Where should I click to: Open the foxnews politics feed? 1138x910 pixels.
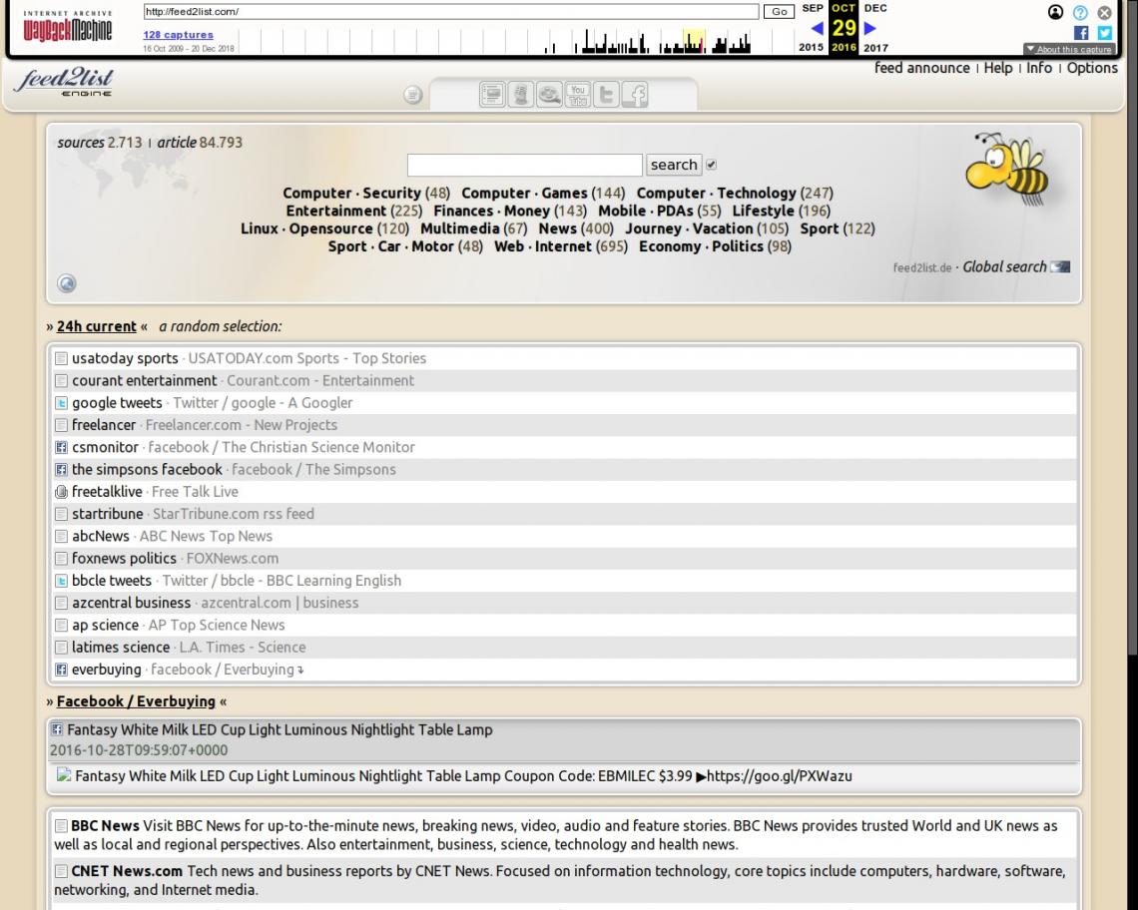point(124,559)
